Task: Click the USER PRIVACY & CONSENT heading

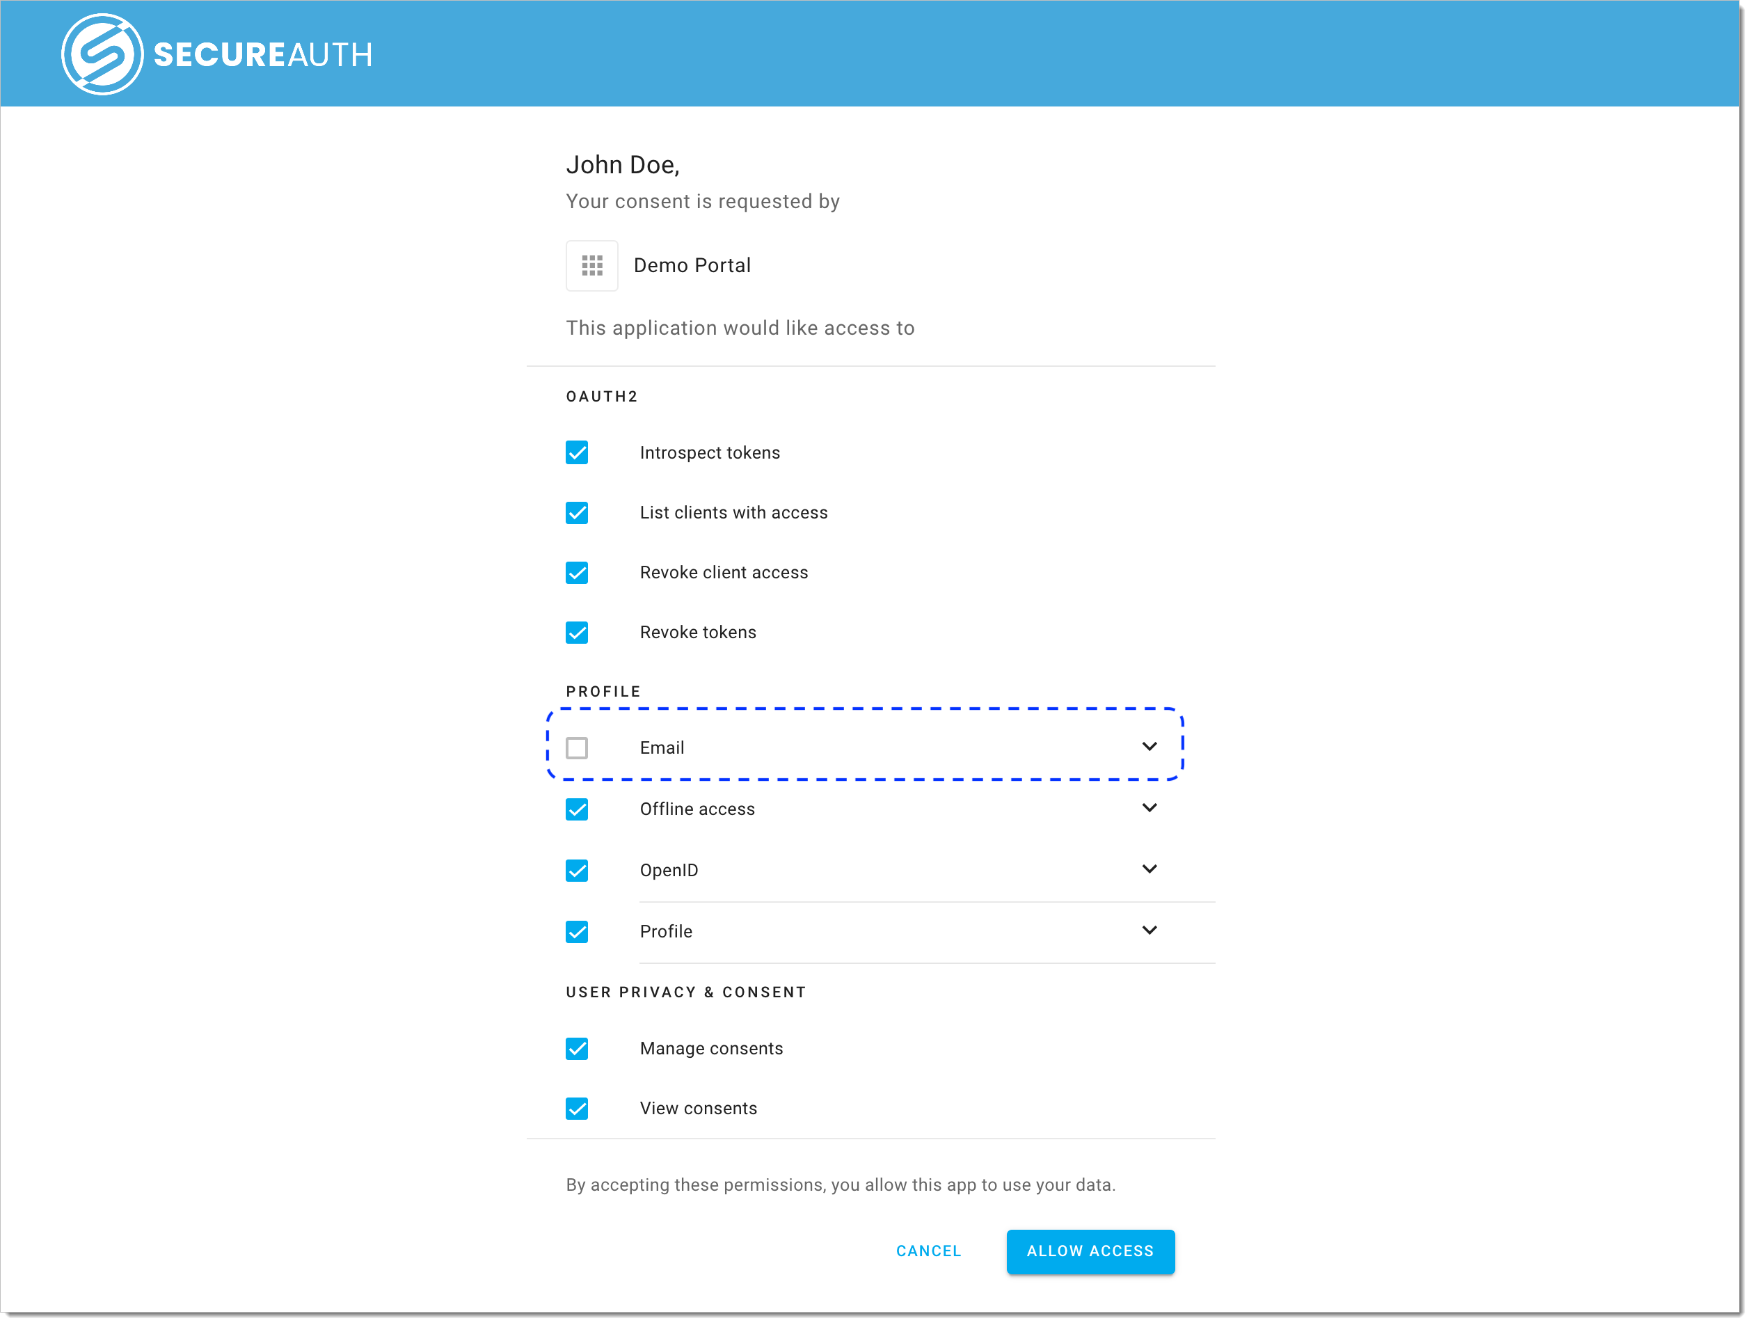Action: pyautogui.click(x=686, y=993)
